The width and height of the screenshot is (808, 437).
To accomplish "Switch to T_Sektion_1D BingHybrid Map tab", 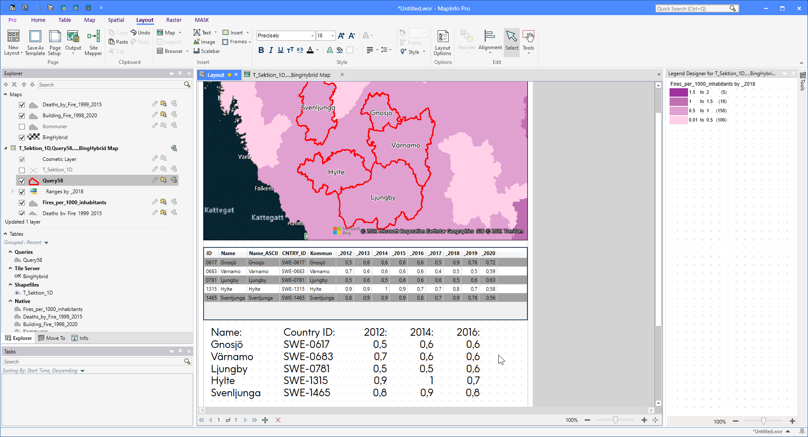I will click(291, 75).
